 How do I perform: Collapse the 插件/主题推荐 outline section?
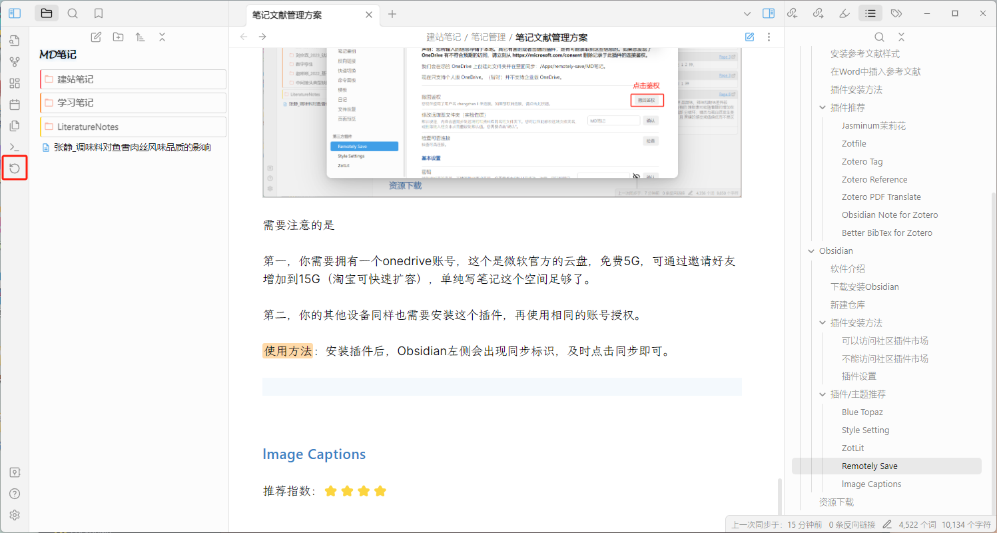823,394
